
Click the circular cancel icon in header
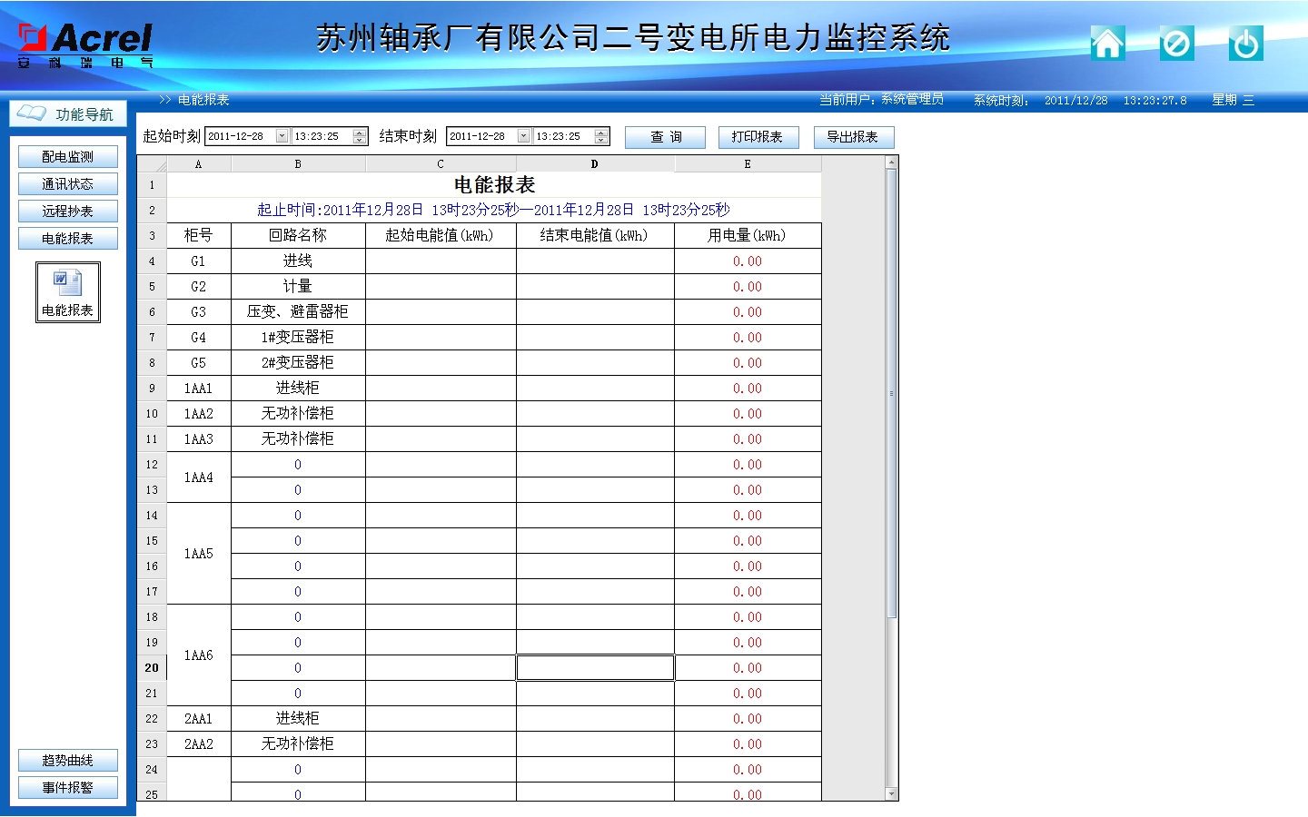pos(1176,43)
